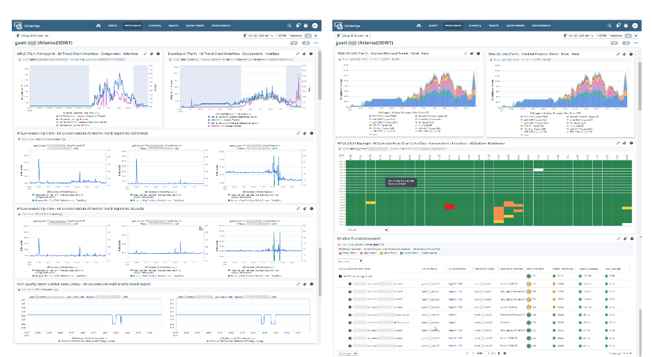
Task: Open the Performance tab in left window
Action: [x=133, y=24]
